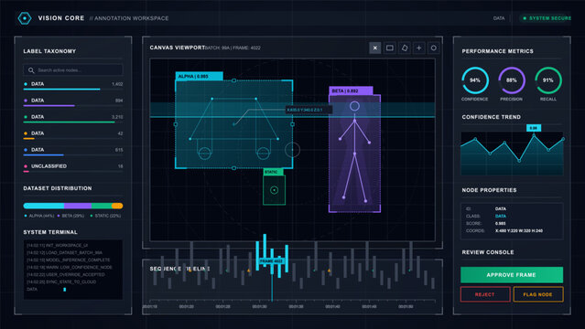
Task: Click the Vision Core hexagon logo
Action: [x=25, y=18]
